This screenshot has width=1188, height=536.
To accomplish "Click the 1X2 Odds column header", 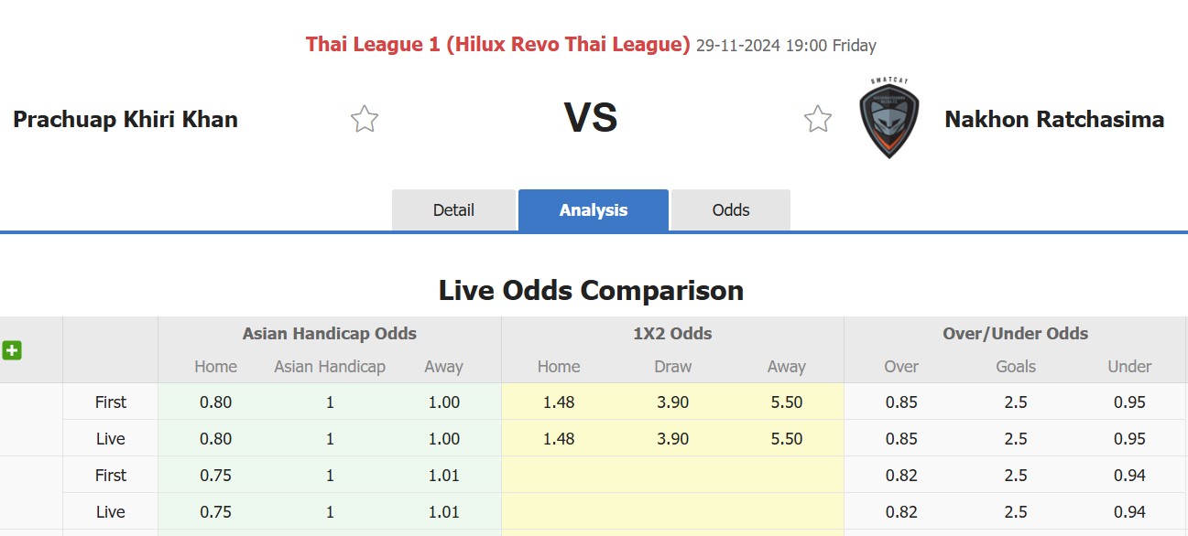I will 672,334.
